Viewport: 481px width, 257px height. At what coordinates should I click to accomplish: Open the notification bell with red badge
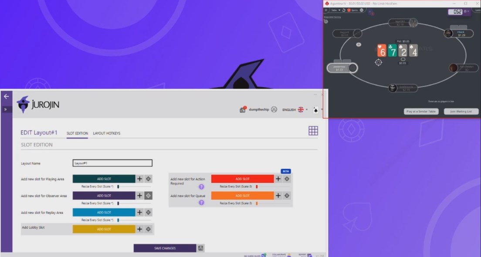click(x=243, y=109)
